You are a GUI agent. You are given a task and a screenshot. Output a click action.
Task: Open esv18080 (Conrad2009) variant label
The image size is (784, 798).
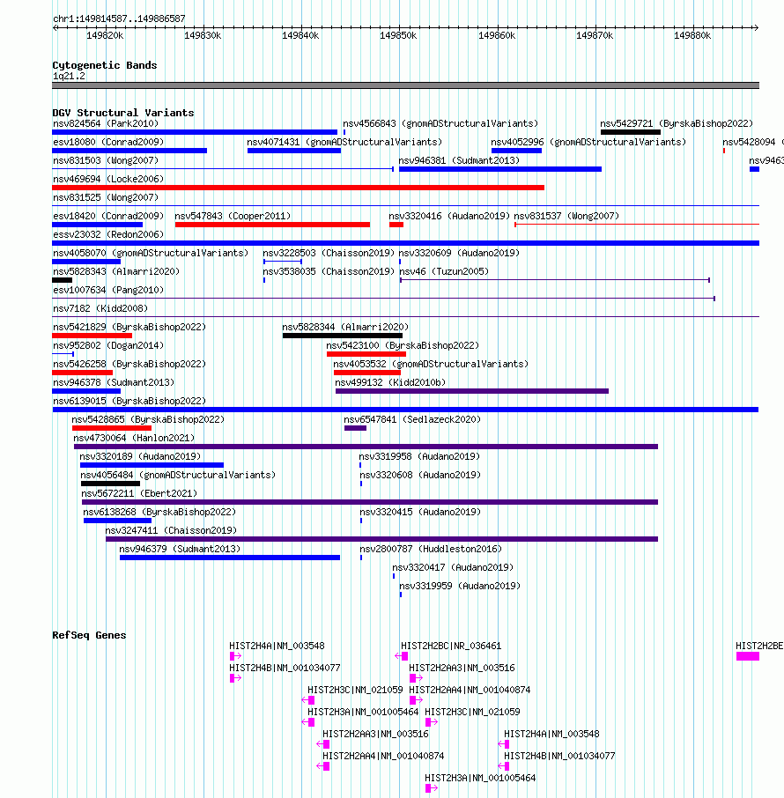click(x=108, y=142)
